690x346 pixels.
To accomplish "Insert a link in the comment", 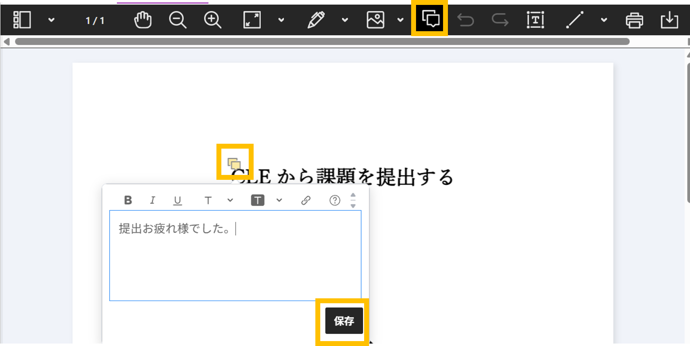I will [306, 200].
